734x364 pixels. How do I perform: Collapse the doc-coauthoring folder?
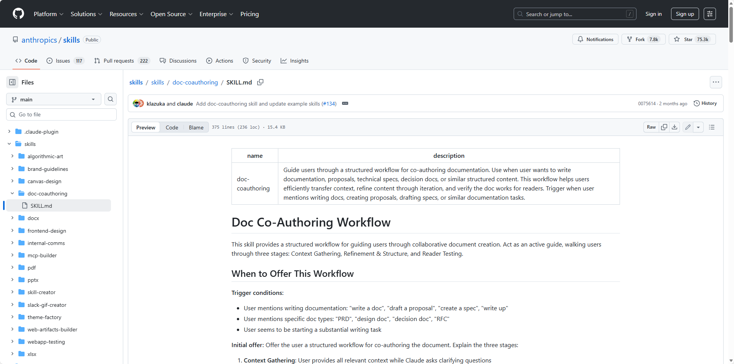click(x=12, y=194)
